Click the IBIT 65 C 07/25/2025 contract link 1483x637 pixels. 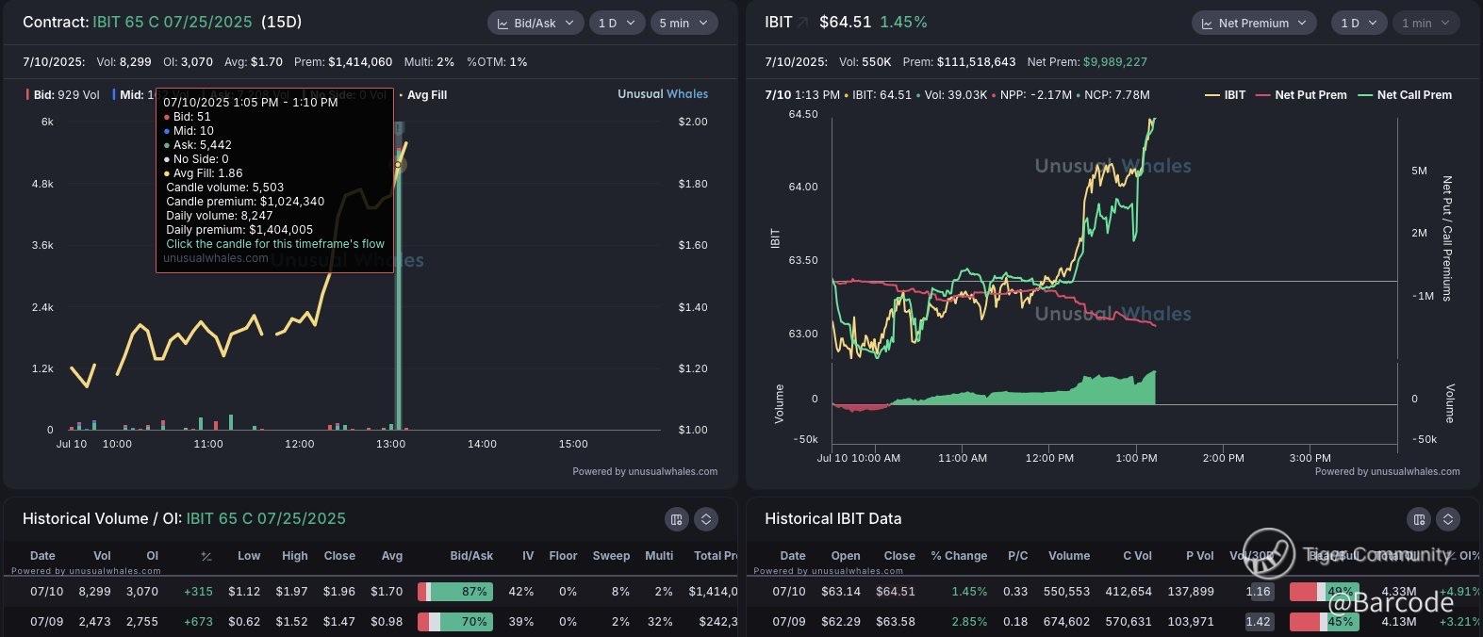click(x=173, y=22)
